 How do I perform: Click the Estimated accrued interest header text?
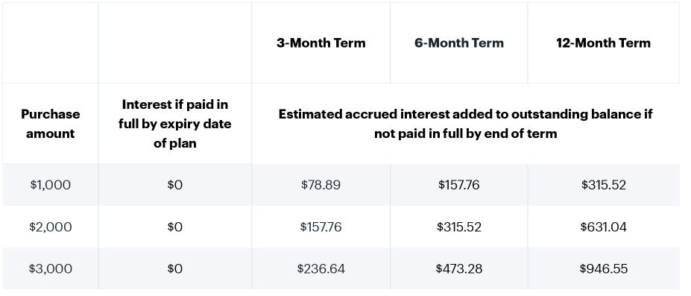click(465, 124)
